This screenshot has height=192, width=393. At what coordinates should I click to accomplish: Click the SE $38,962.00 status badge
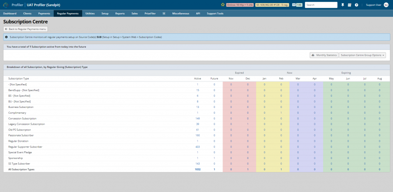pos(272,5)
